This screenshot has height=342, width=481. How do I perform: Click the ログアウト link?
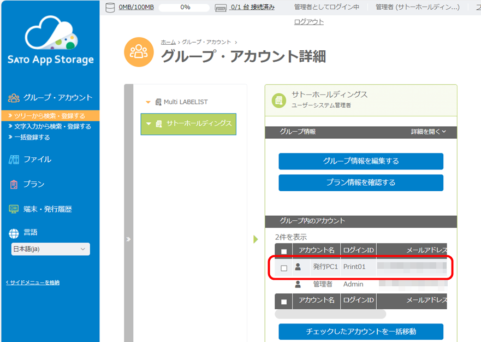click(x=309, y=22)
